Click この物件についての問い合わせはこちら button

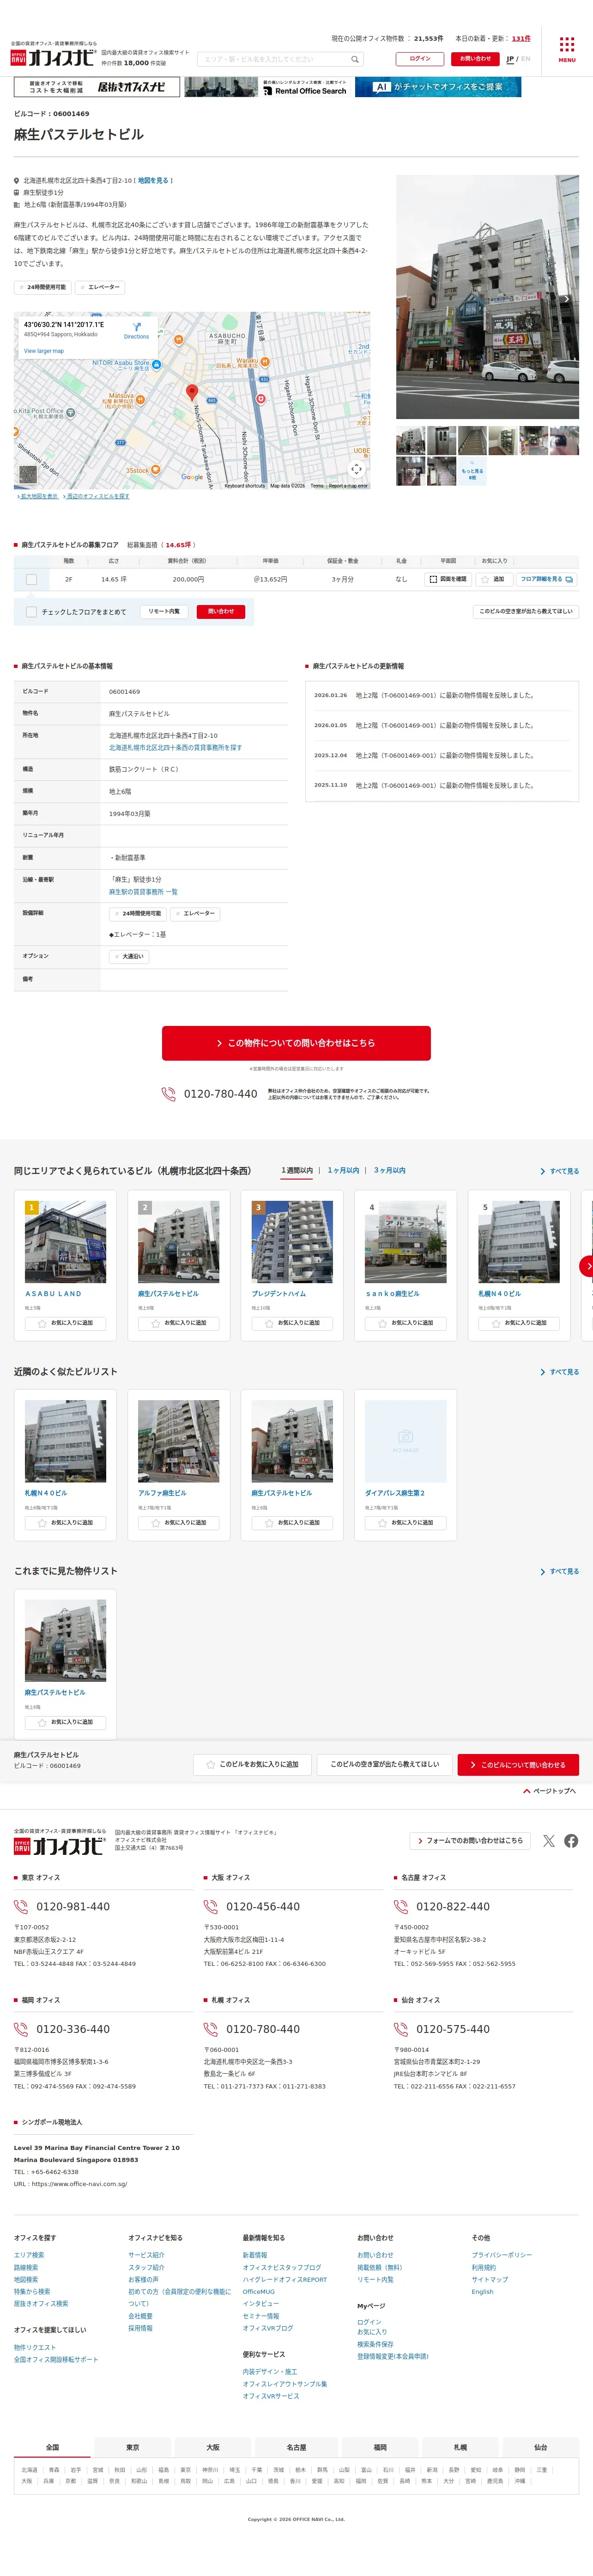296,1043
